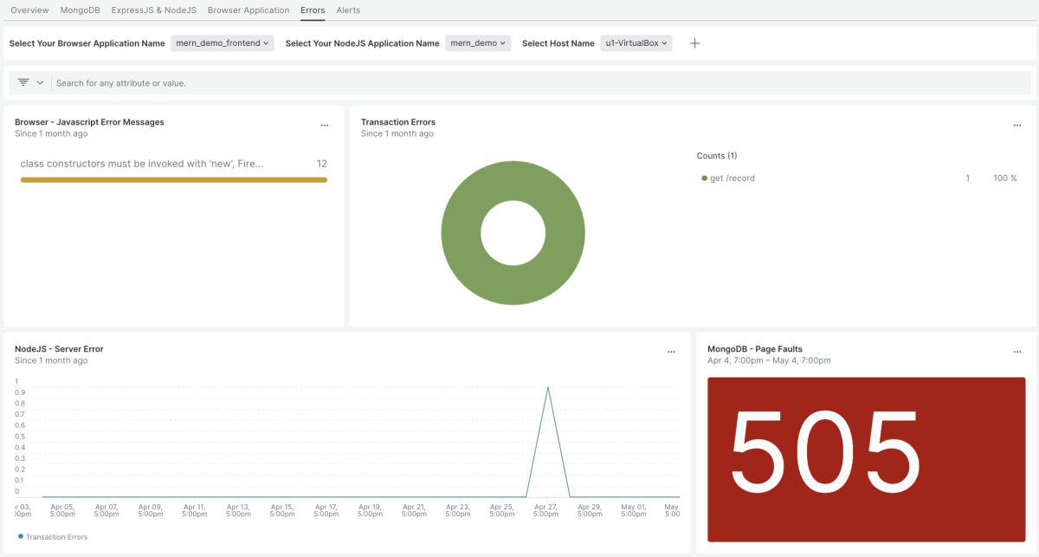Expand the u1-VirtualBox host name dropdown
This screenshot has width=1039, height=557.
(x=636, y=43)
